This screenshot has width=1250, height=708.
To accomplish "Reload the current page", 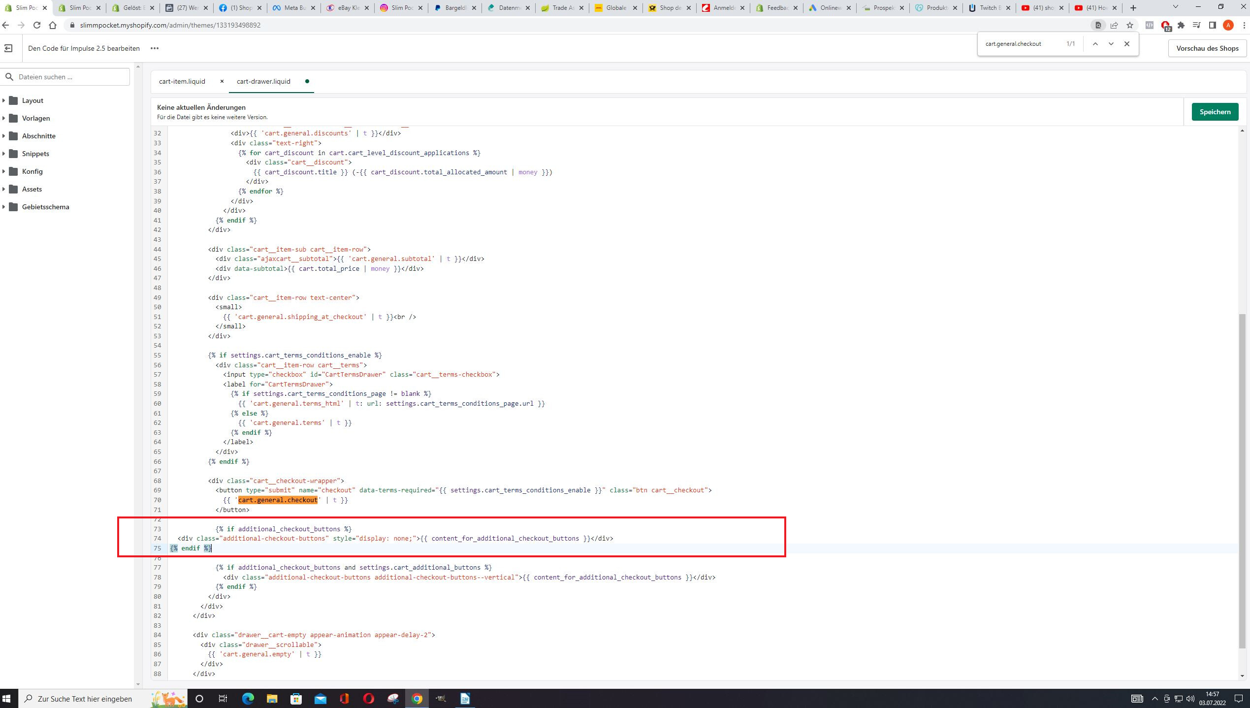I will point(37,25).
